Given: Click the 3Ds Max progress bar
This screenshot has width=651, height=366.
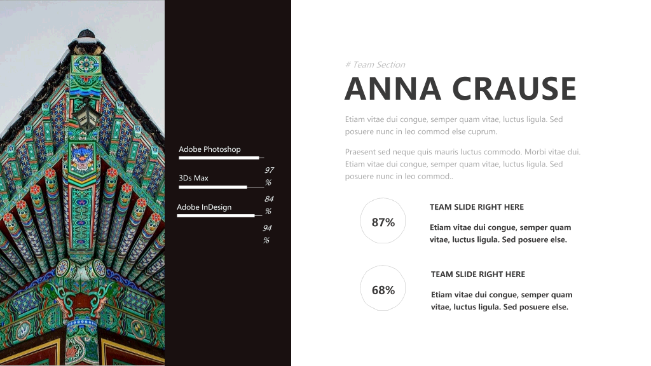Looking at the screenshot, I should pos(221,187).
